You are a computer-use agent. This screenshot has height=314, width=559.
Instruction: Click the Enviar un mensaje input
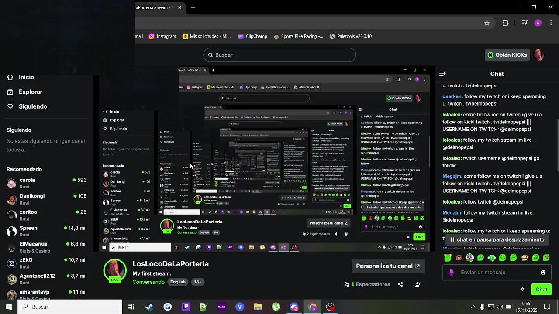click(497, 273)
